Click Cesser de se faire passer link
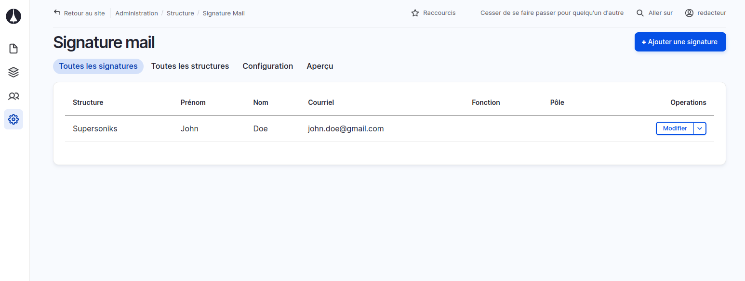 552,13
